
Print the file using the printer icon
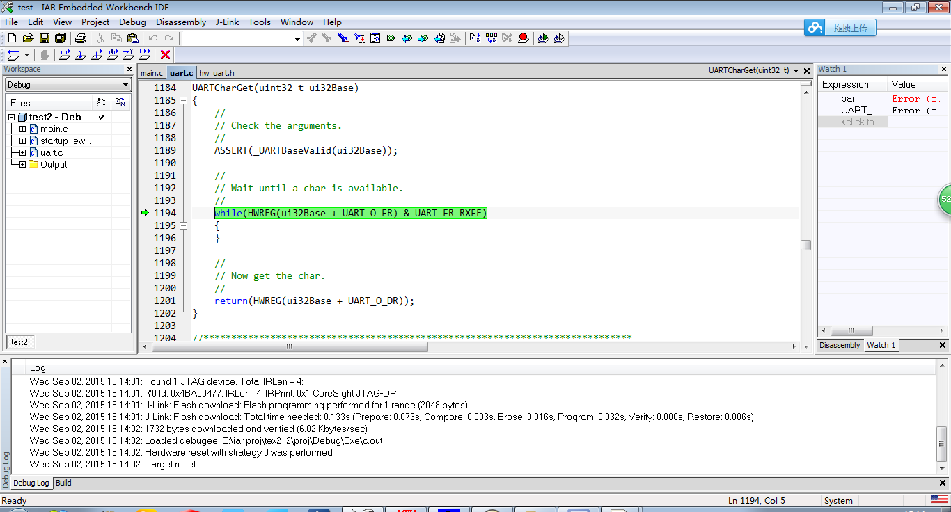80,38
